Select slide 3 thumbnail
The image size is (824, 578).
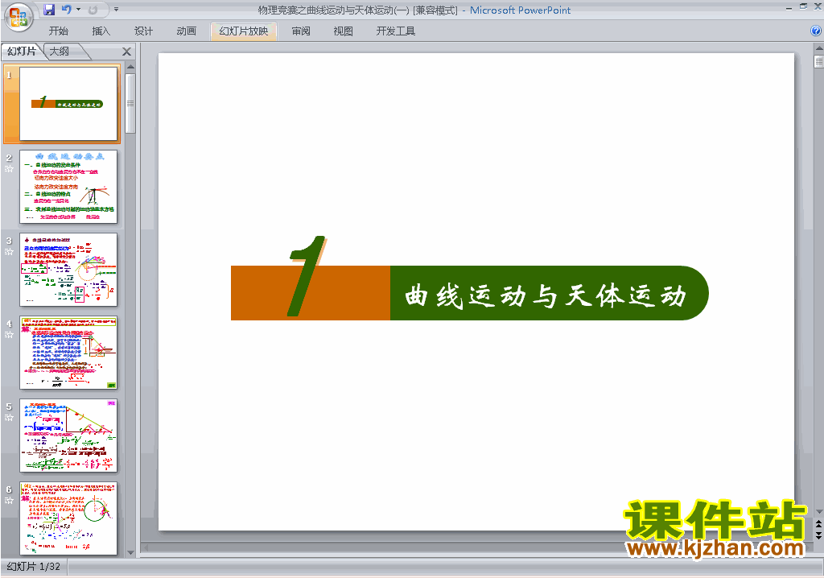click(68, 270)
